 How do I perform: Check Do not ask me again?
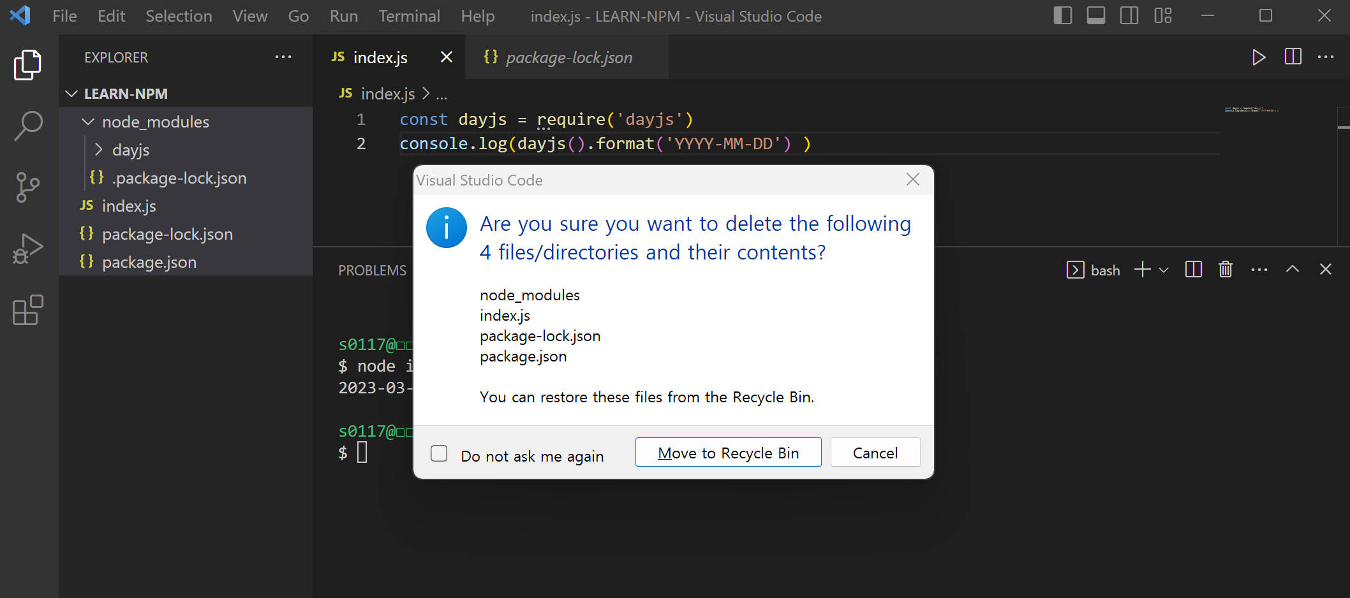click(439, 453)
